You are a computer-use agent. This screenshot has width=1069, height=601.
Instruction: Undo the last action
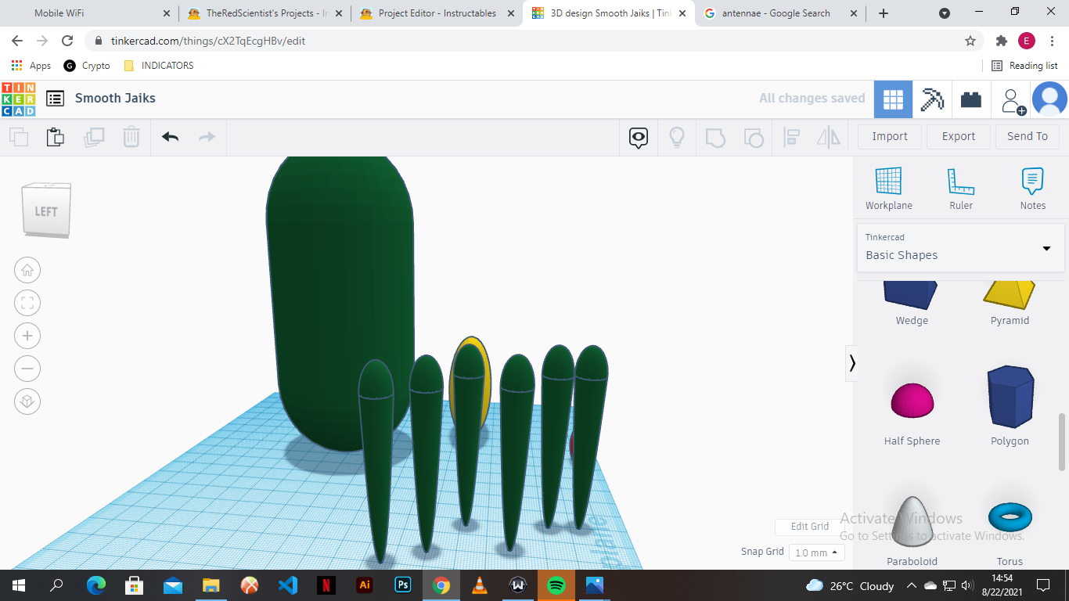pos(171,136)
